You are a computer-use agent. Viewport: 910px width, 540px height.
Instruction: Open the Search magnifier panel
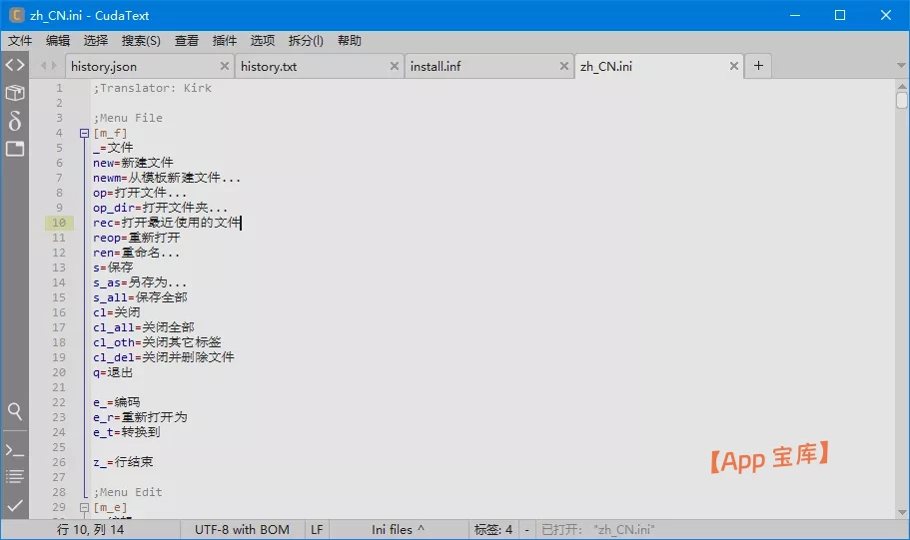point(15,411)
